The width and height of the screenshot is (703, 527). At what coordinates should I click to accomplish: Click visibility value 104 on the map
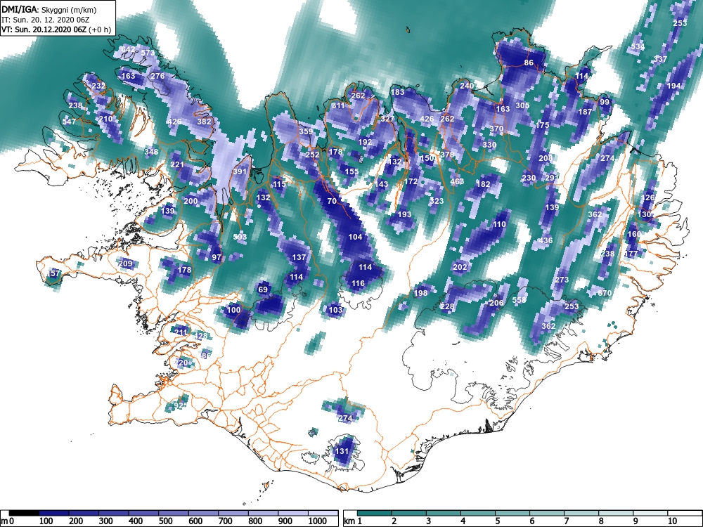(x=355, y=237)
